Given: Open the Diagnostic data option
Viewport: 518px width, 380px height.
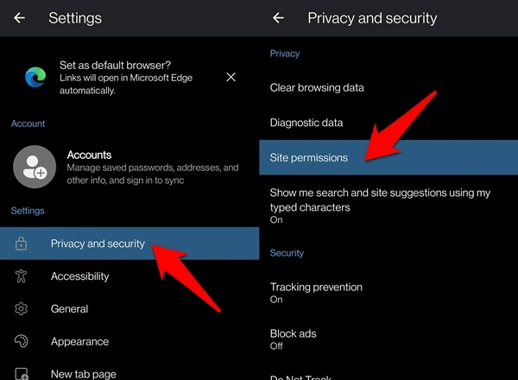Looking at the screenshot, I should tap(306, 123).
